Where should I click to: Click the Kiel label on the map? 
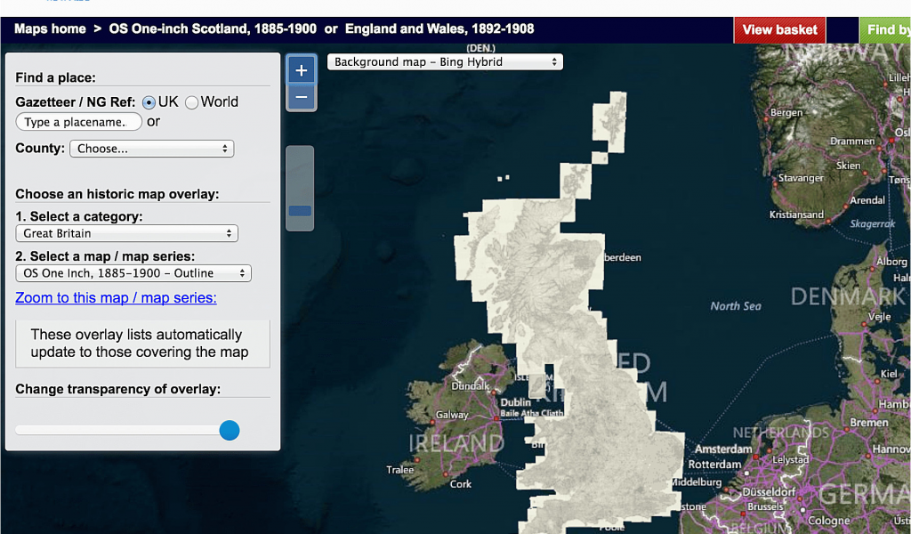tap(889, 374)
